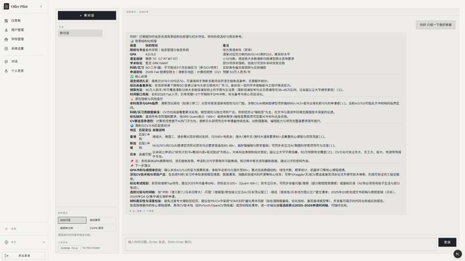This screenshot has width=465, height=261.
Task: Click the Offer Pilot logo icon
Action: tap(6, 6)
